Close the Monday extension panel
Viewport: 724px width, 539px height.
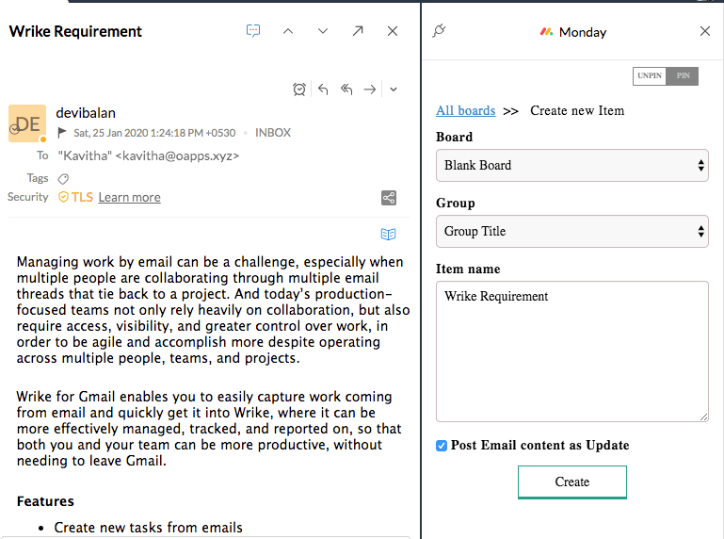click(x=705, y=31)
